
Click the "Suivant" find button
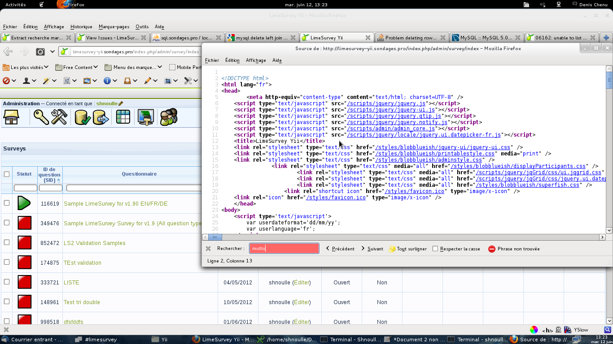pyautogui.click(x=372, y=249)
